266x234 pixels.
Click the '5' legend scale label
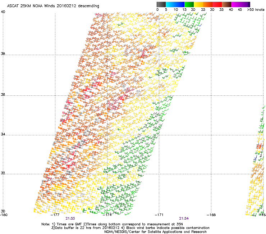[166, 9]
